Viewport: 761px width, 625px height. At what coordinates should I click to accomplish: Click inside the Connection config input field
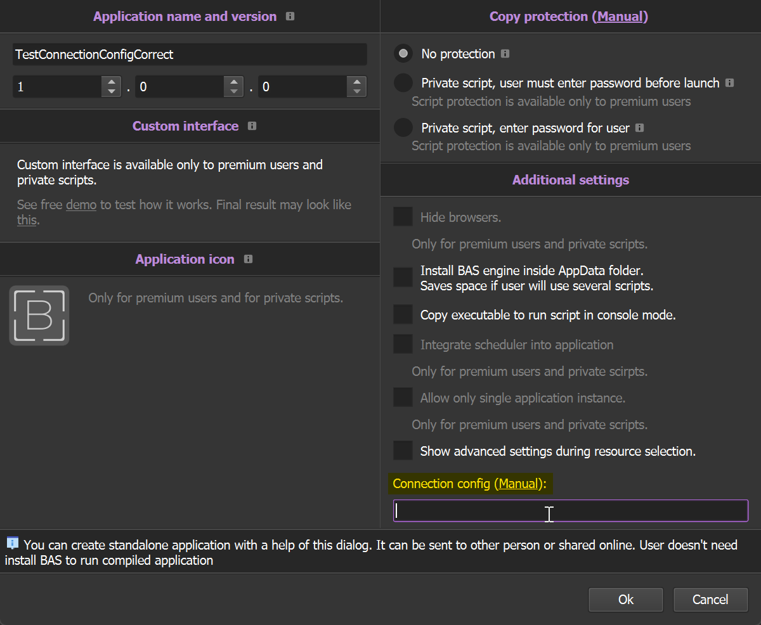569,510
